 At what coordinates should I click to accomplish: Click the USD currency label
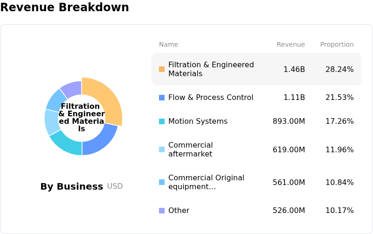pos(115,186)
